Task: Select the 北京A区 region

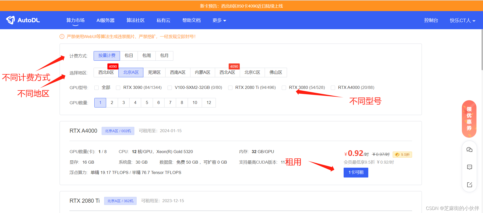Action: [x=131, y=73]
